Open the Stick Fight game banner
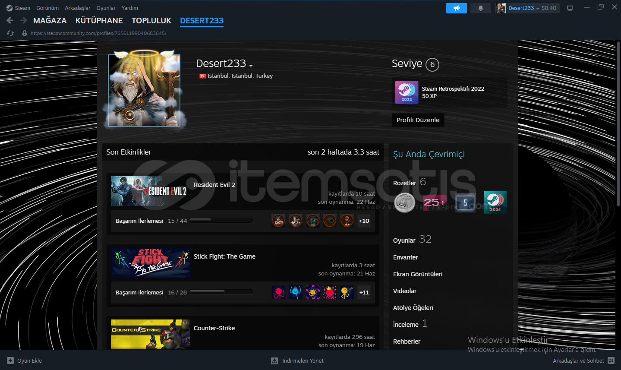 (150, 262)
